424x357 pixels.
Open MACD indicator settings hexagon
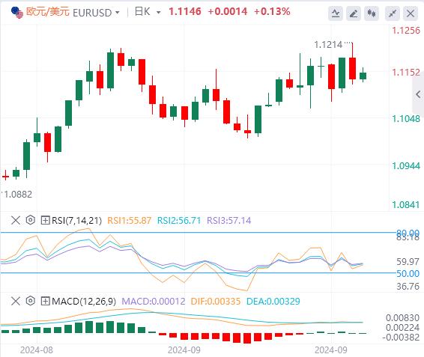[x=31, y=301]
